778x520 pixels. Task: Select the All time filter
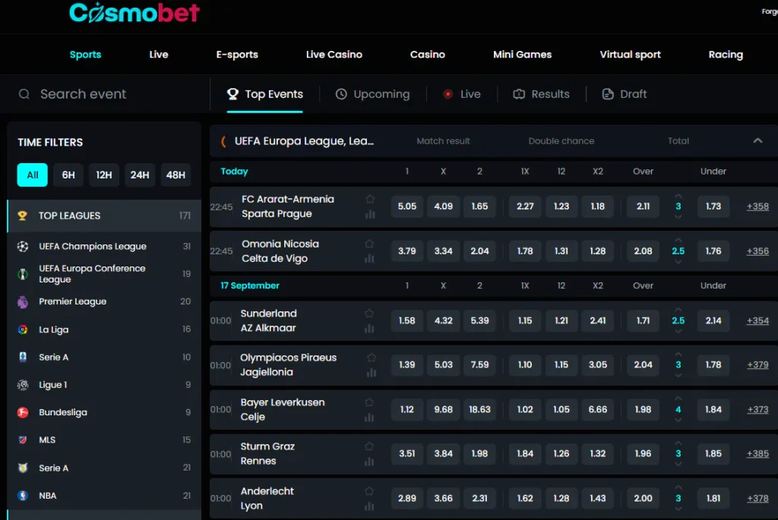point(32,175)
